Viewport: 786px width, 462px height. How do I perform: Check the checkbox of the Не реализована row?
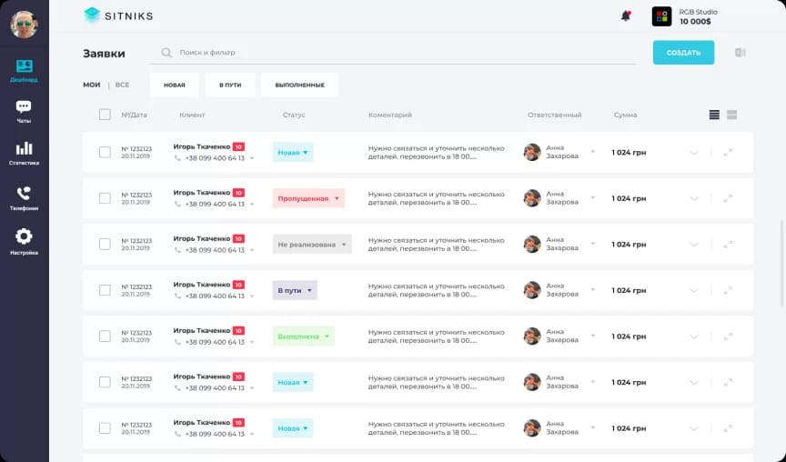pos(105,245)
